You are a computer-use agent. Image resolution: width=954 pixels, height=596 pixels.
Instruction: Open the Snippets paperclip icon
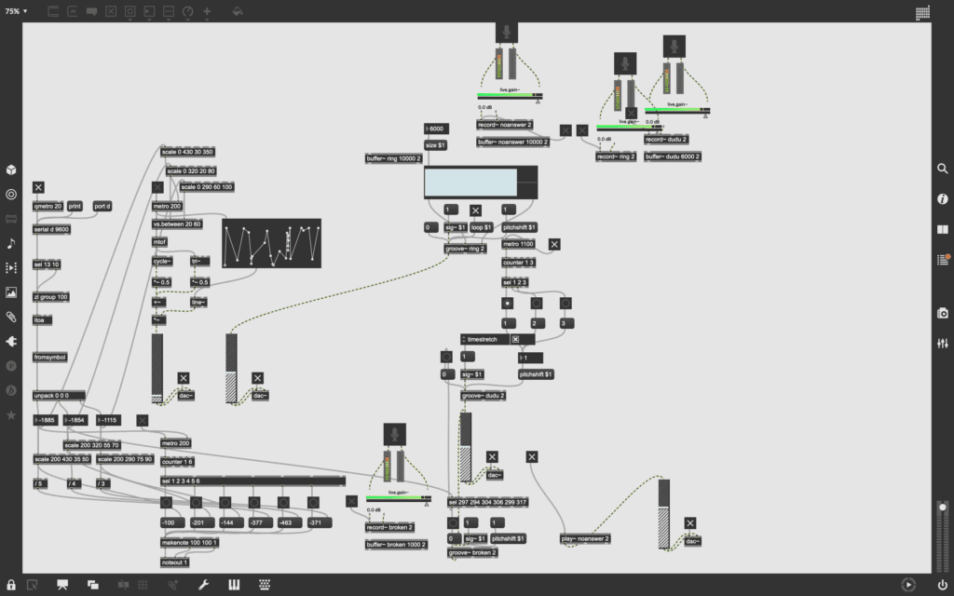click(11, 317)
